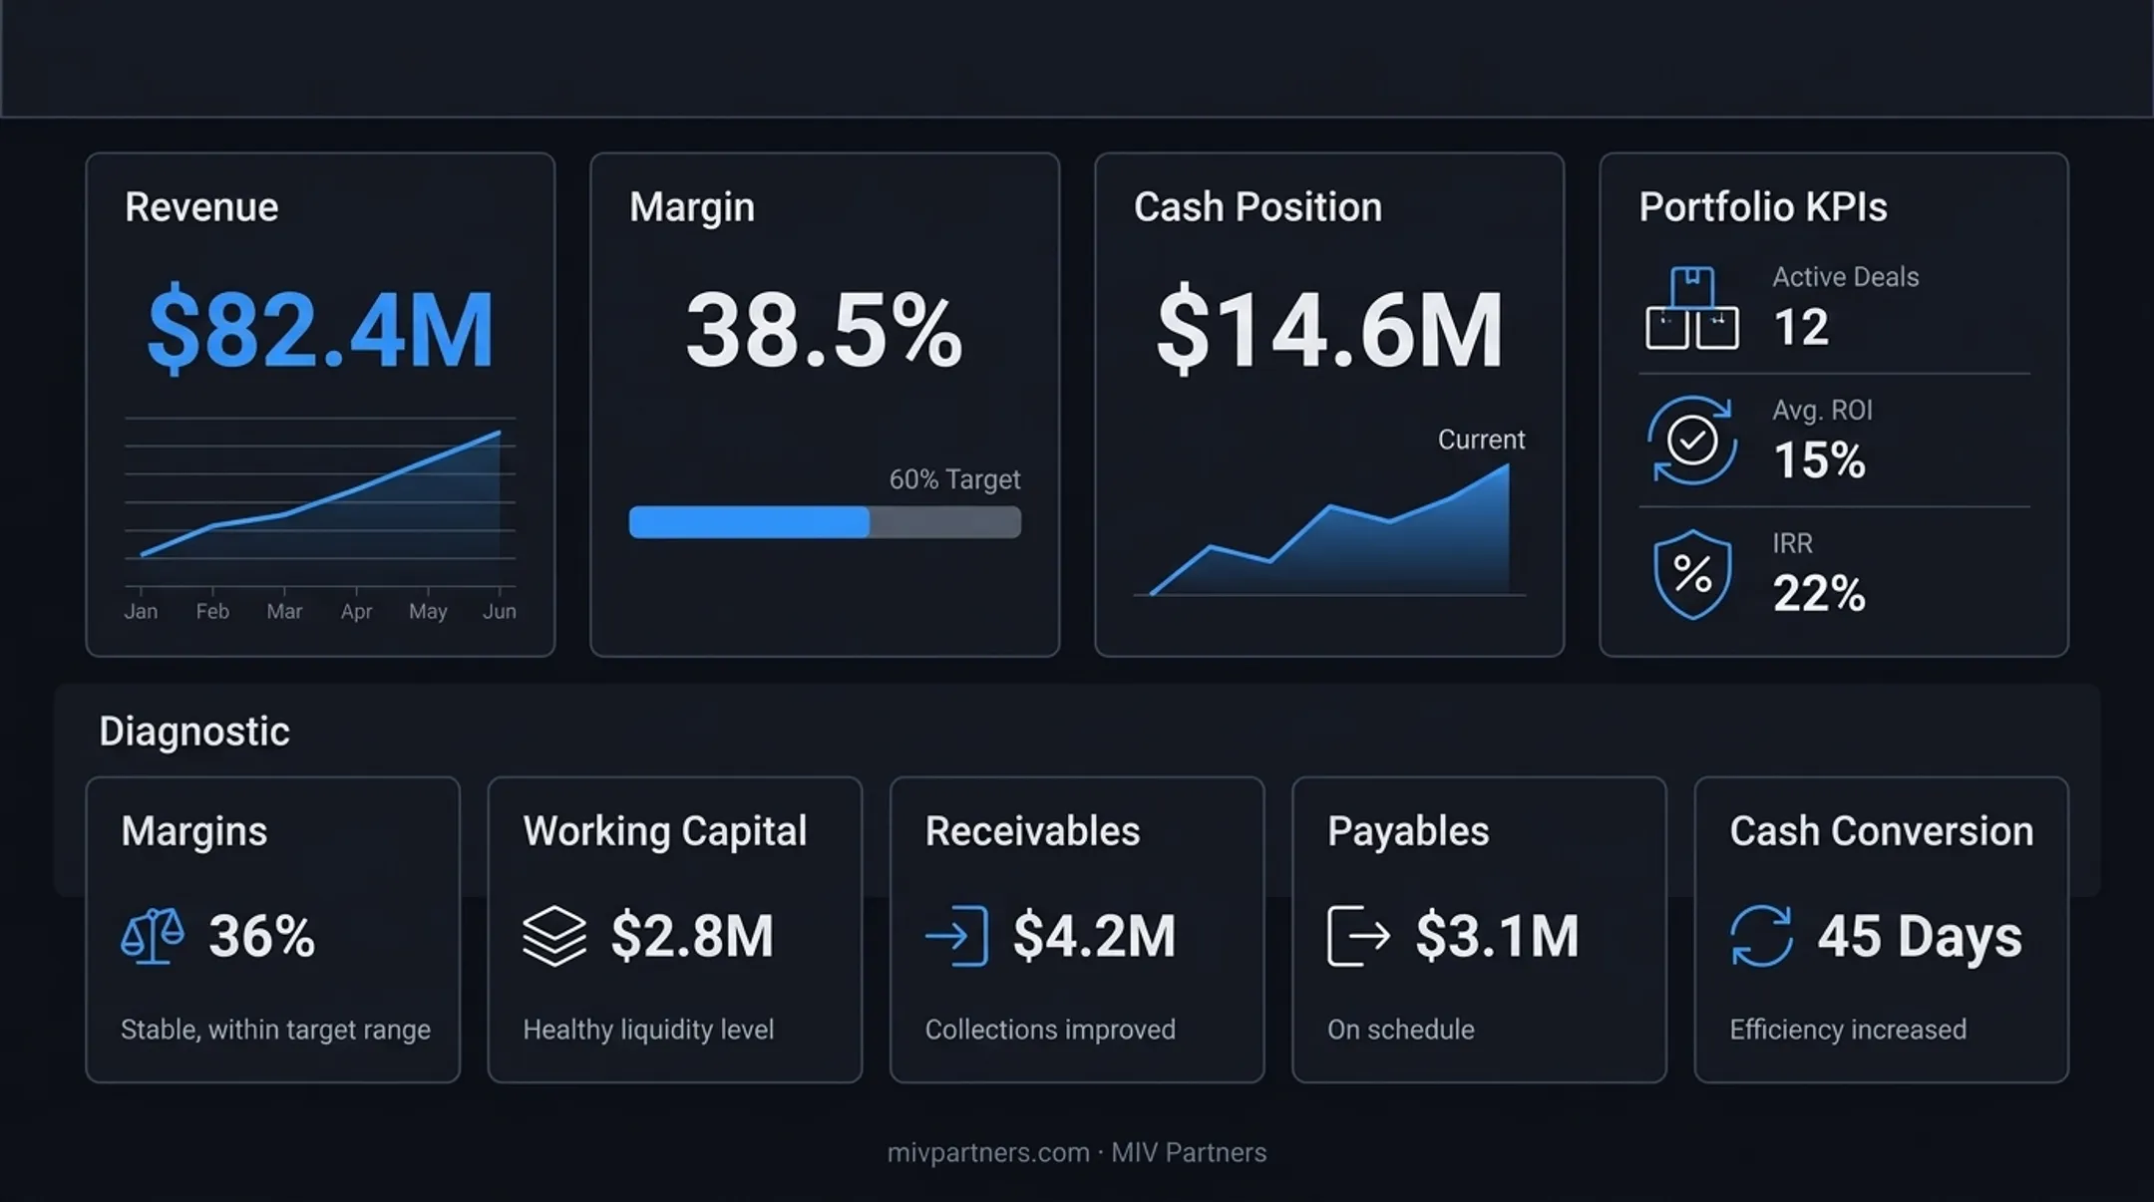The image size is (2154, 1202).
Task: Click the Active Deals boxes icon
Action: tap(1691, 308)
